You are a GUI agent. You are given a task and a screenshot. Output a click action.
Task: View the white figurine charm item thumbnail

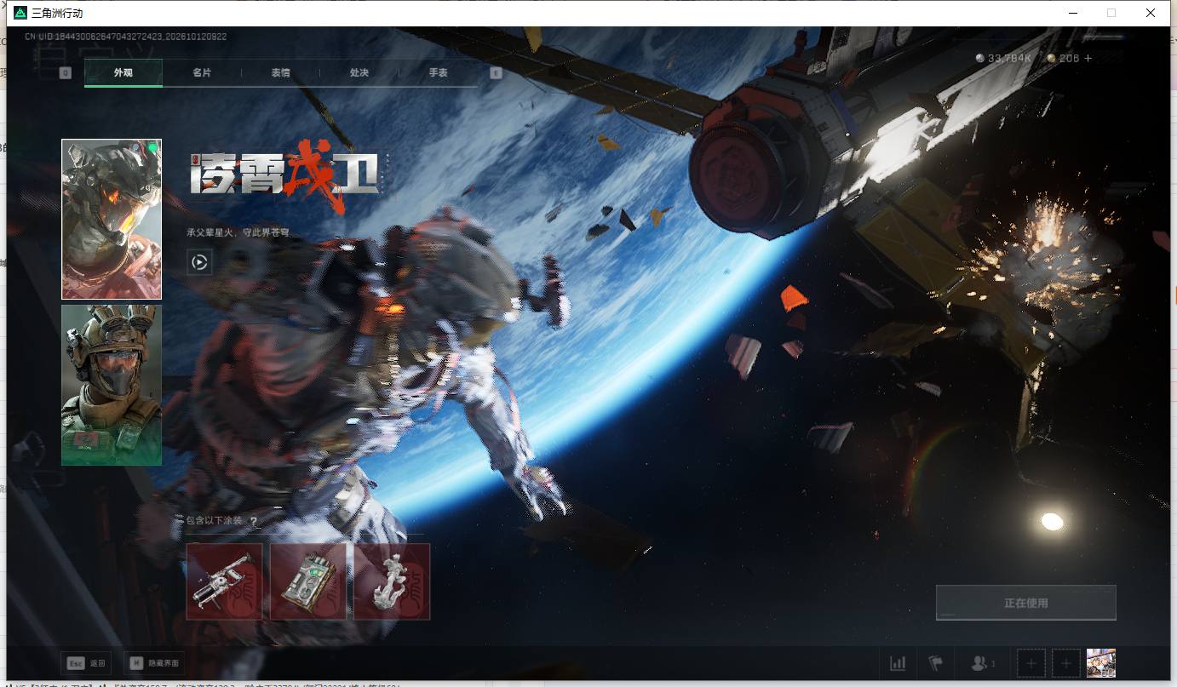(392, 581)
